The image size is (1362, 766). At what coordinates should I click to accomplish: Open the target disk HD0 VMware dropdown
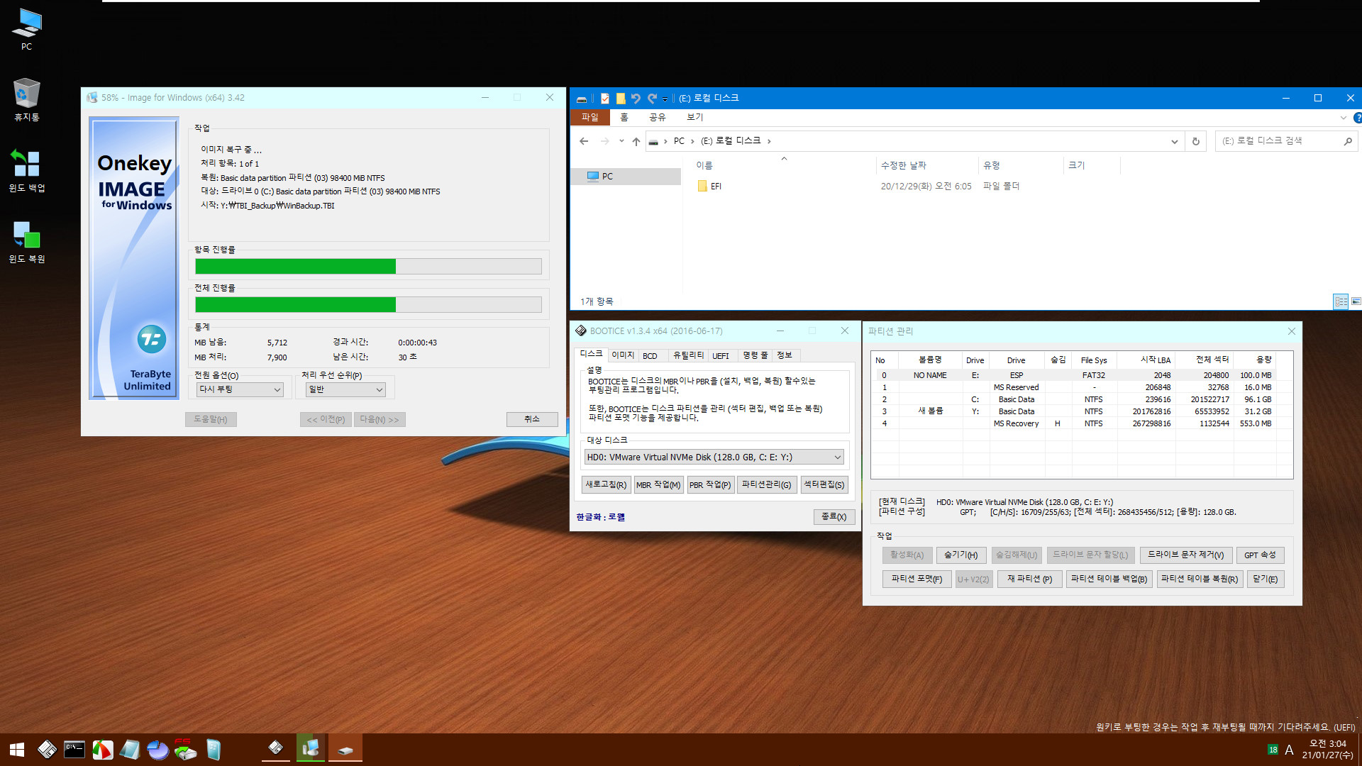point(714,457)
